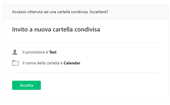The width and height of the screenshot is (170, 105).
Task: Accept the invite with the green Accetta button
Action: [26, 85]
